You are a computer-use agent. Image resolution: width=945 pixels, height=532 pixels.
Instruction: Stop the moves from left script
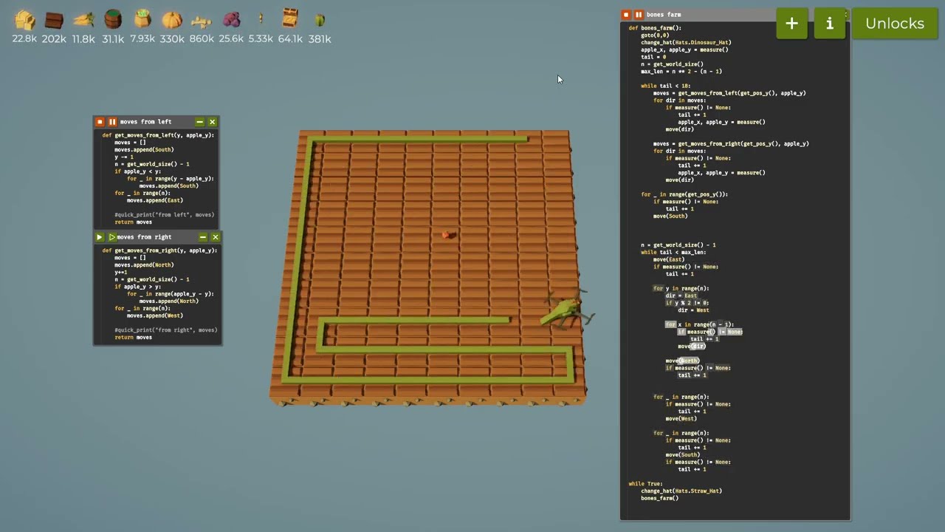pos(100,122)
